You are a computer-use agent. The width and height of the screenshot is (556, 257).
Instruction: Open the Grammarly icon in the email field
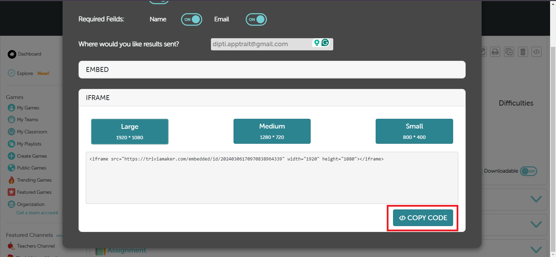325,42
